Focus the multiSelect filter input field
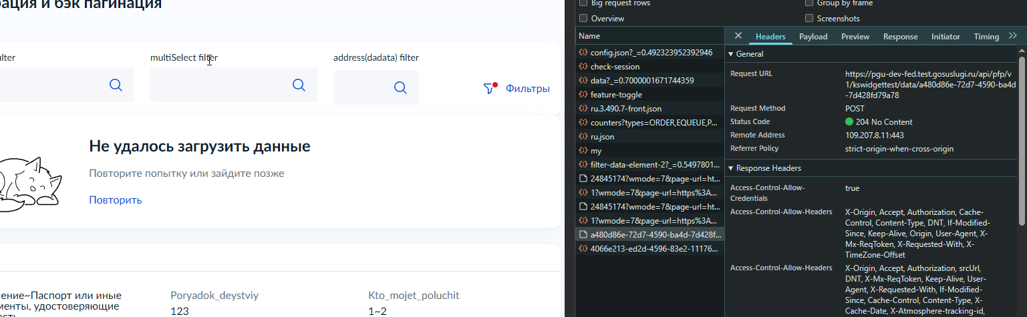 click(234, 85)
